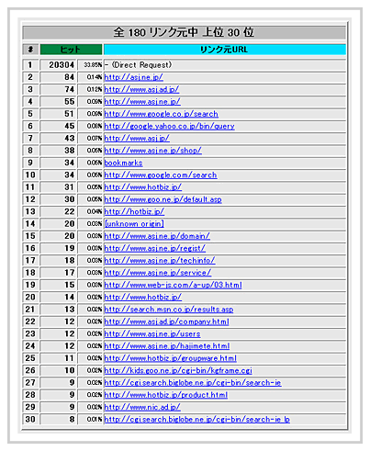This screenshot has height=451, width=370.
Task: Select the hit count 11 in row 25
Action: click(x=70, y=358)
